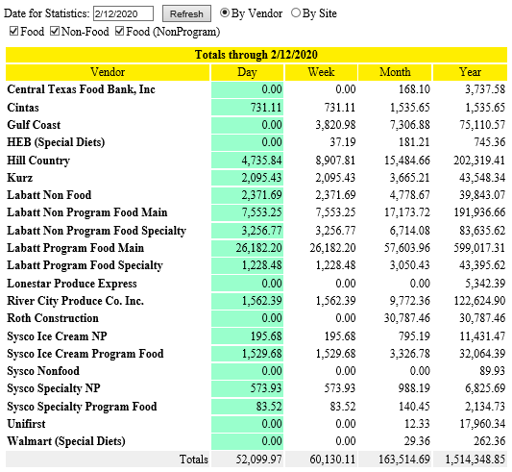512x472 pixels.
Task: Select 'Labatt Non Program Food Specialty'
Action: [97, 231]
